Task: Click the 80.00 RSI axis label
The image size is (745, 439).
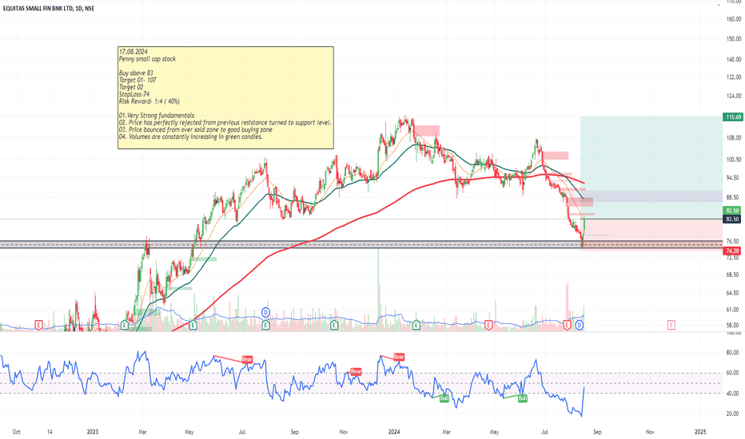Action: click(733, 353)
